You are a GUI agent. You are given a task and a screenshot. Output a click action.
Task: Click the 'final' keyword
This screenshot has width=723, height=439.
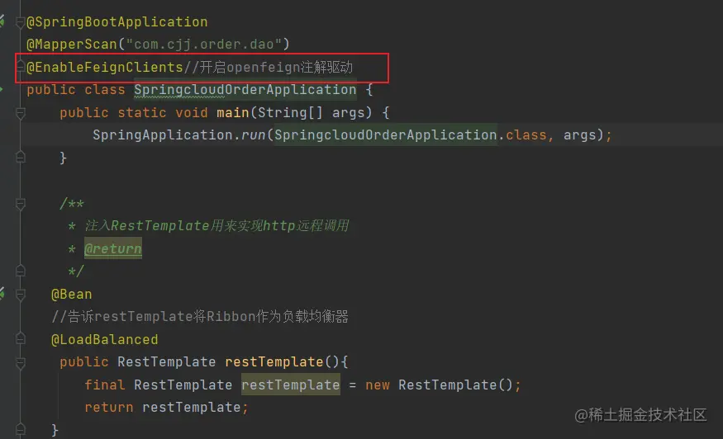(105, 385)
